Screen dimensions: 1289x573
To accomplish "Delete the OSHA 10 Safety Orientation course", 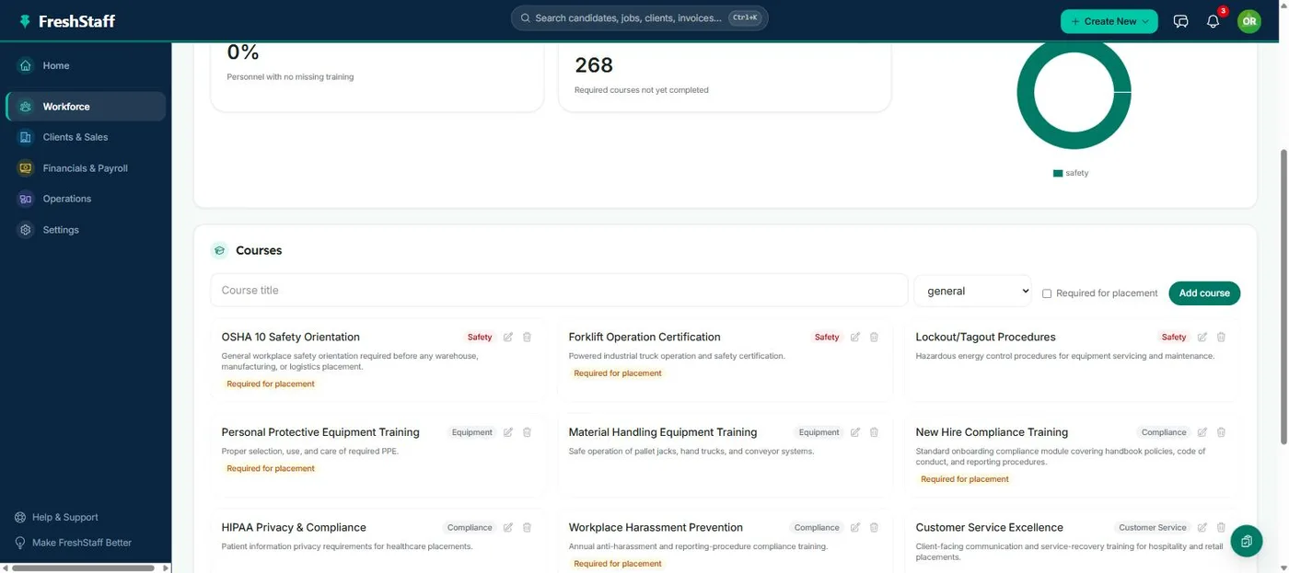I will pyautogui.click(x=527, y=338).
